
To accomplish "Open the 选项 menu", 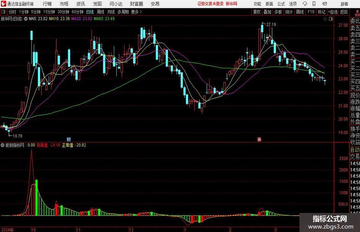I will pos(293,4).
